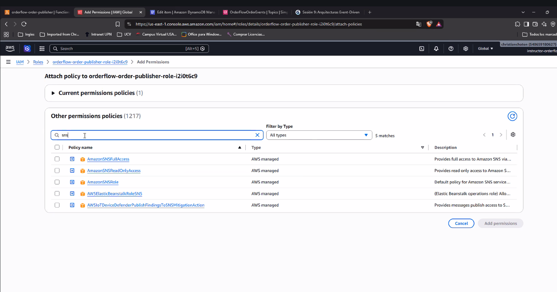The image size is (557, 292).
Task: Refresh the policies list
Action: 512,116
